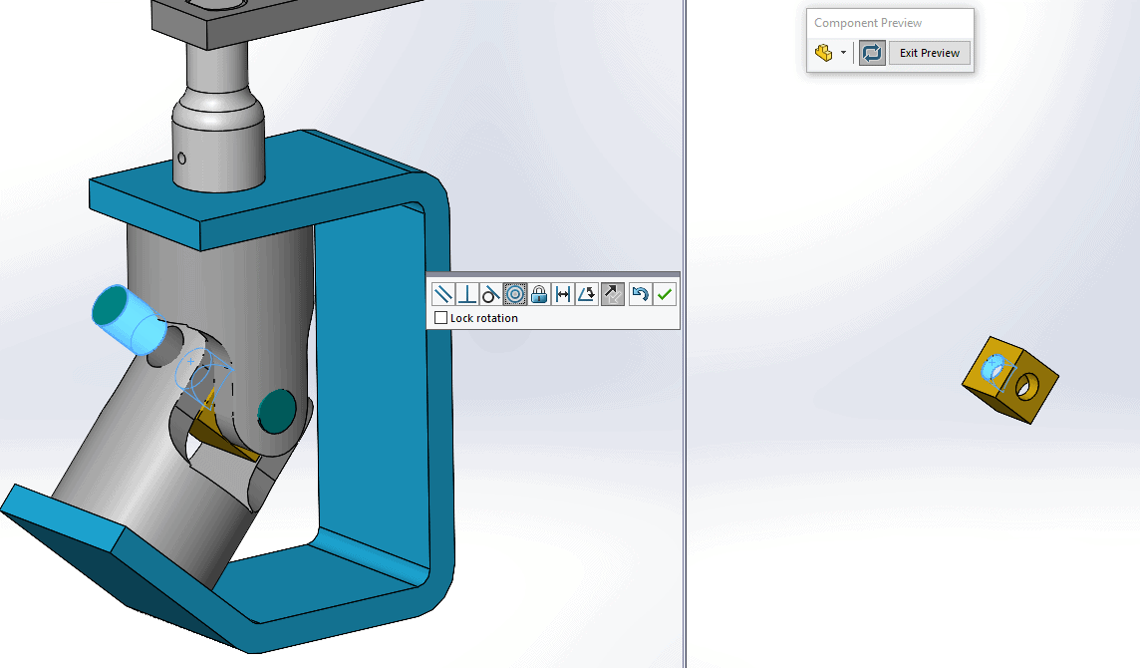1140x668 pixels.
Task: Click the Component Preview title text
Action: 867,23
